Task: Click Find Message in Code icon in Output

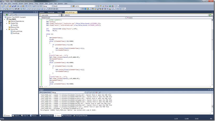Action: [87, 92]
